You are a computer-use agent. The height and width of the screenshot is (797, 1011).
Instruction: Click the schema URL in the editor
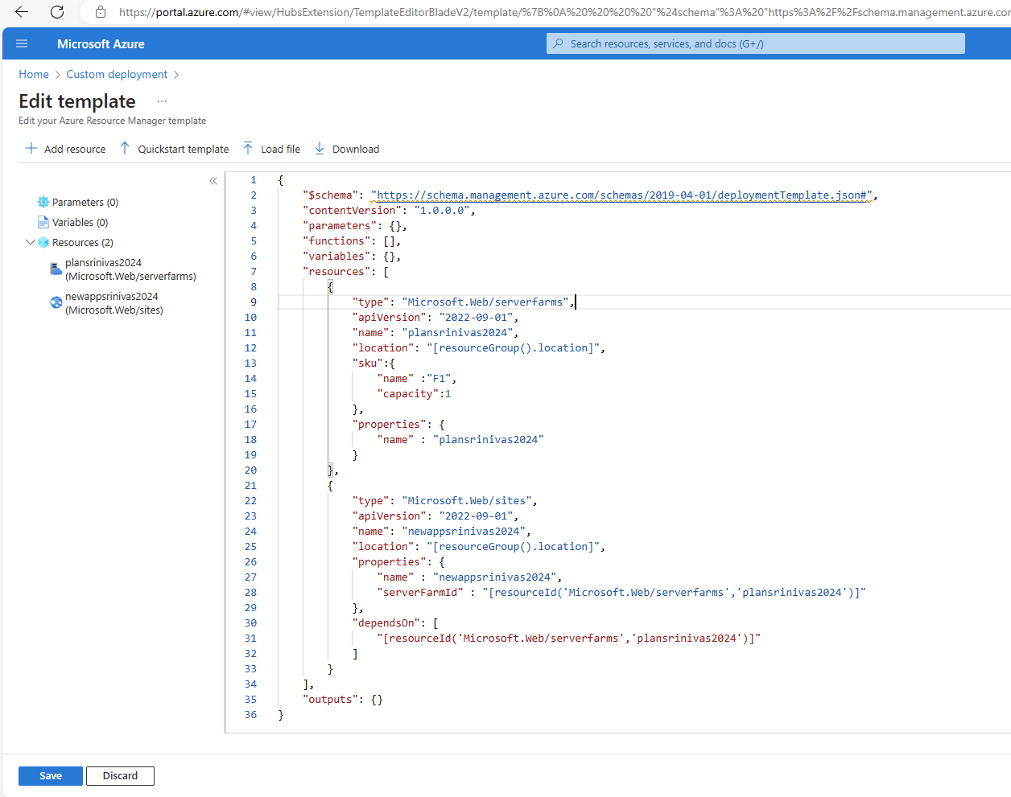click(x=621, y=195)
